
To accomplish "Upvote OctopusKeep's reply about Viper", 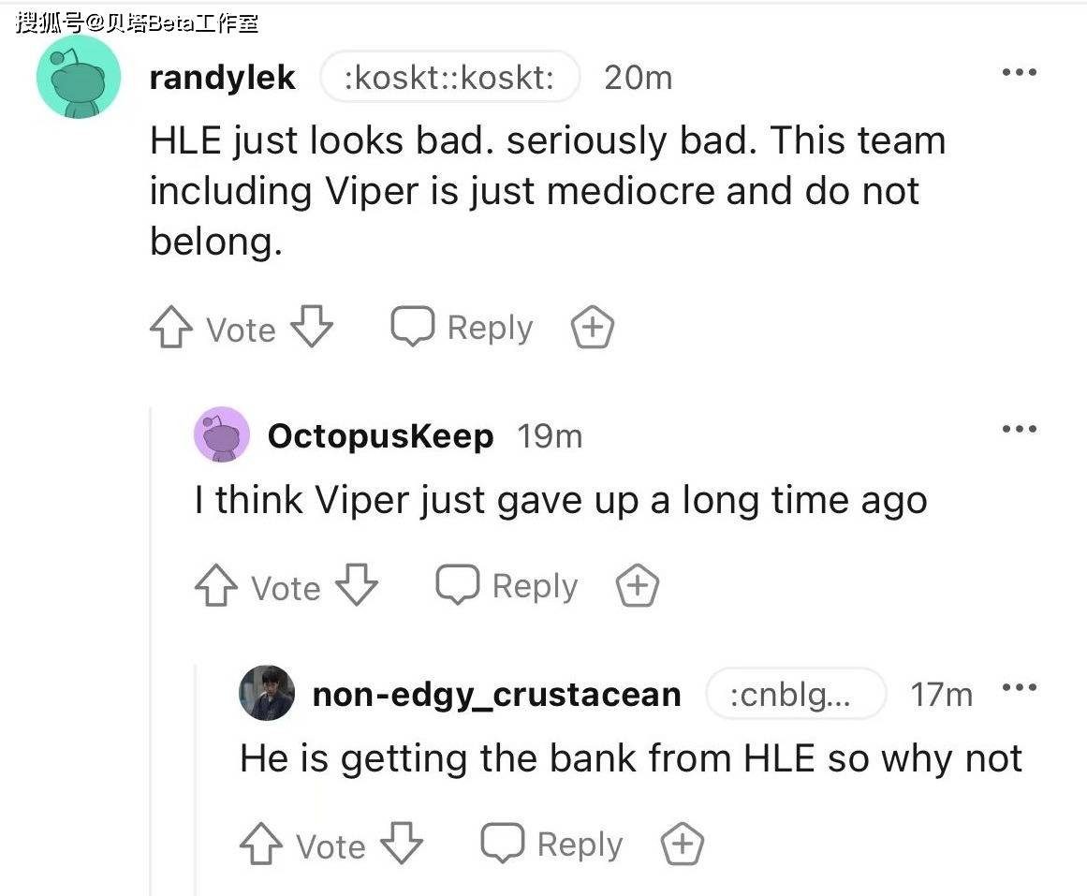I will [x=215, y=585].
